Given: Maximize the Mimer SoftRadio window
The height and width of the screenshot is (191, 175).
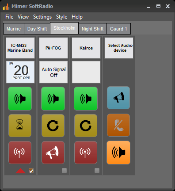Looking at the screenshot, I should tap(158, 6).
